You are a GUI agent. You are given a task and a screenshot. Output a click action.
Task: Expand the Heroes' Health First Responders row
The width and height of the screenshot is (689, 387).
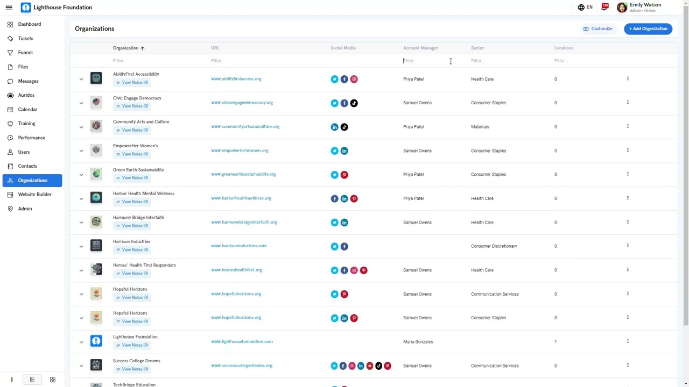81,270
